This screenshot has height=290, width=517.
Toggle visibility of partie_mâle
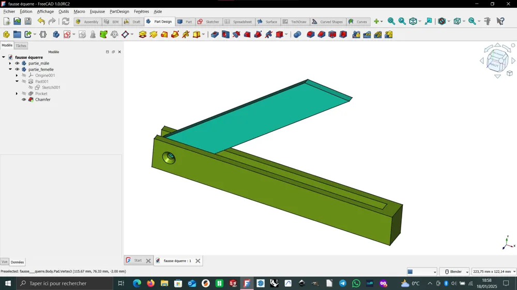[x=17, y=63]
